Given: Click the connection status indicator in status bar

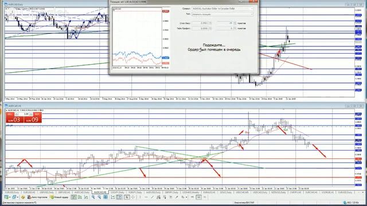Looking at the screenshot, I should [351, 203].
